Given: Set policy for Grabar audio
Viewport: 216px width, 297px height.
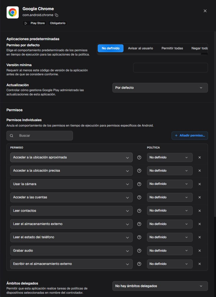Looking at the screenshot, I should (x=170, y=251).
